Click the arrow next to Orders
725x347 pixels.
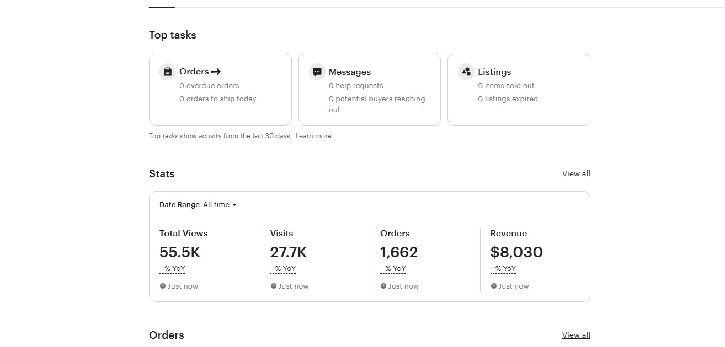(x=216, y=72)
